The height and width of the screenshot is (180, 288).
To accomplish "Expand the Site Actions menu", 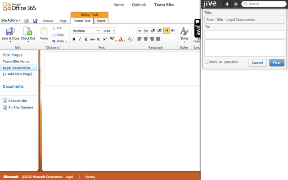I will [x=11, y=20].
